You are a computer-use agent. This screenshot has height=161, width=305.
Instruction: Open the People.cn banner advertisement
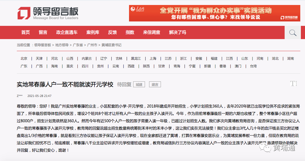coord(215,13)
